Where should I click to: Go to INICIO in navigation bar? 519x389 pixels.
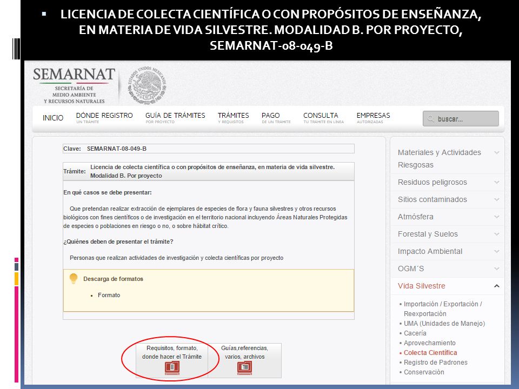tap(53, 118)
